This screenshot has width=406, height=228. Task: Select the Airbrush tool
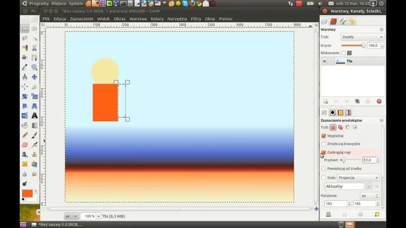click(34, 145)
